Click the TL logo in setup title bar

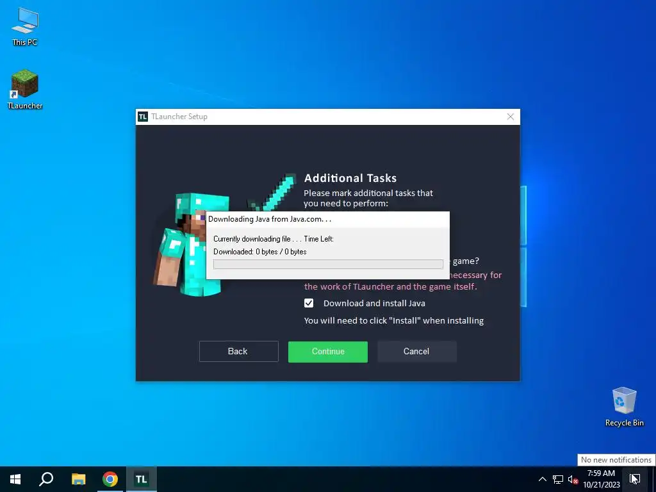[x=143, y=117]
